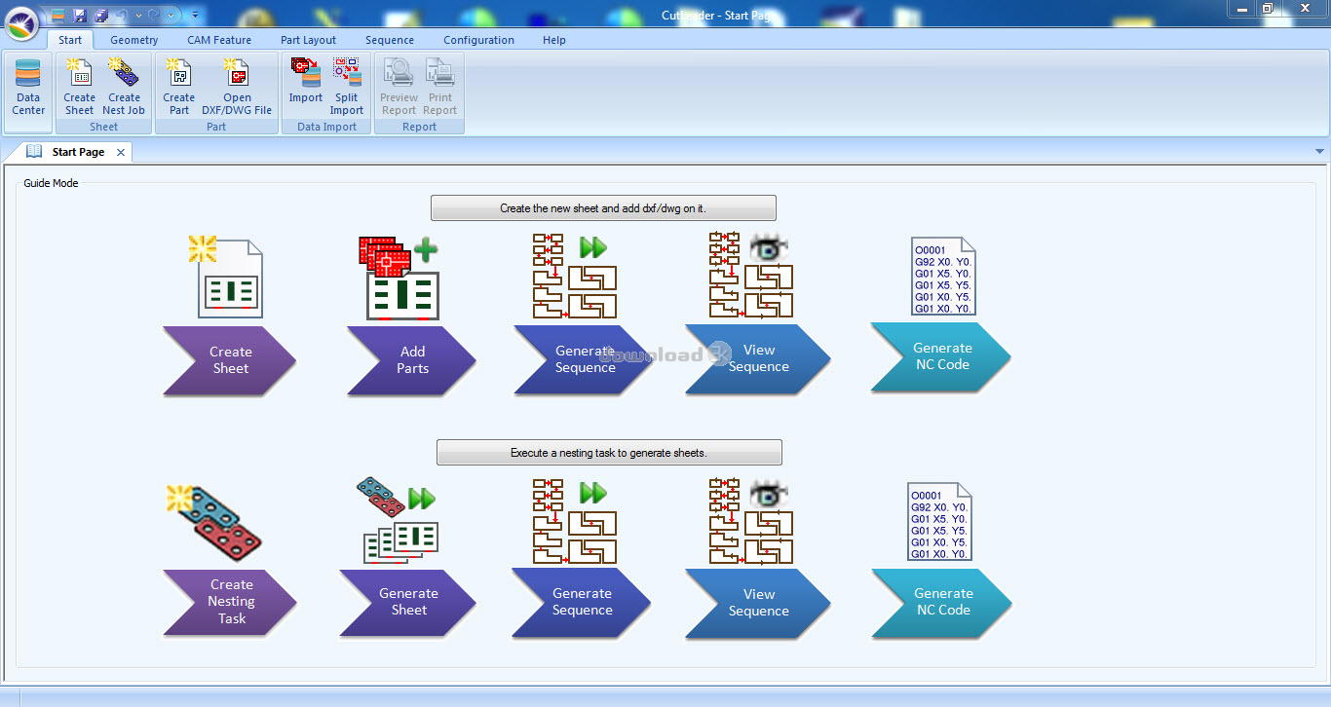
Task: Restore down the CutLeader window
Action: click(1268, 8)
